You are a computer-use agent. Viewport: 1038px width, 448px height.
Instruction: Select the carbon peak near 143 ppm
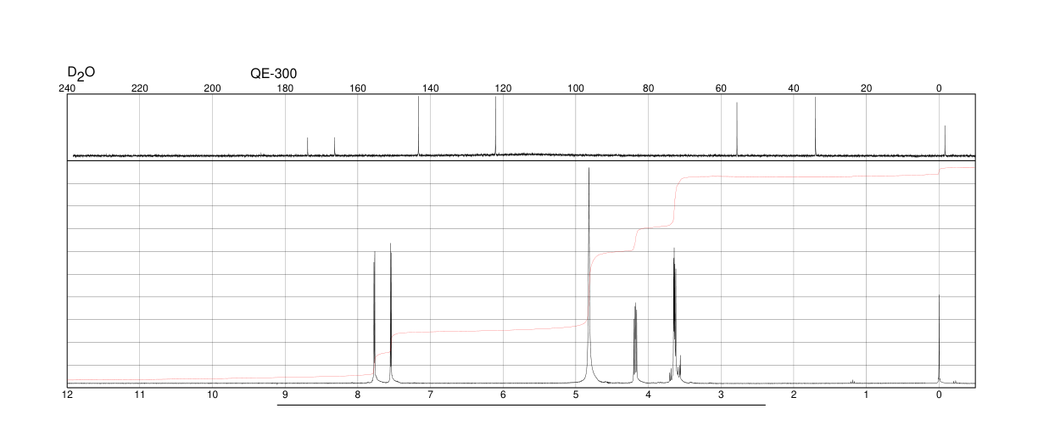pos(419,126)
